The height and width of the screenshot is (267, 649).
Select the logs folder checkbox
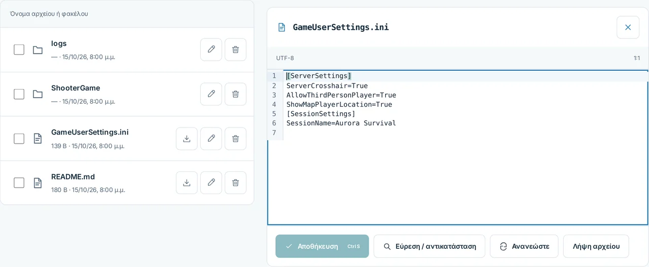pos(19,50)
